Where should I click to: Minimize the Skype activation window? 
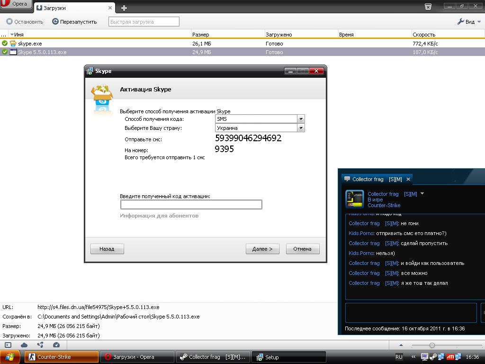(290, 71)
